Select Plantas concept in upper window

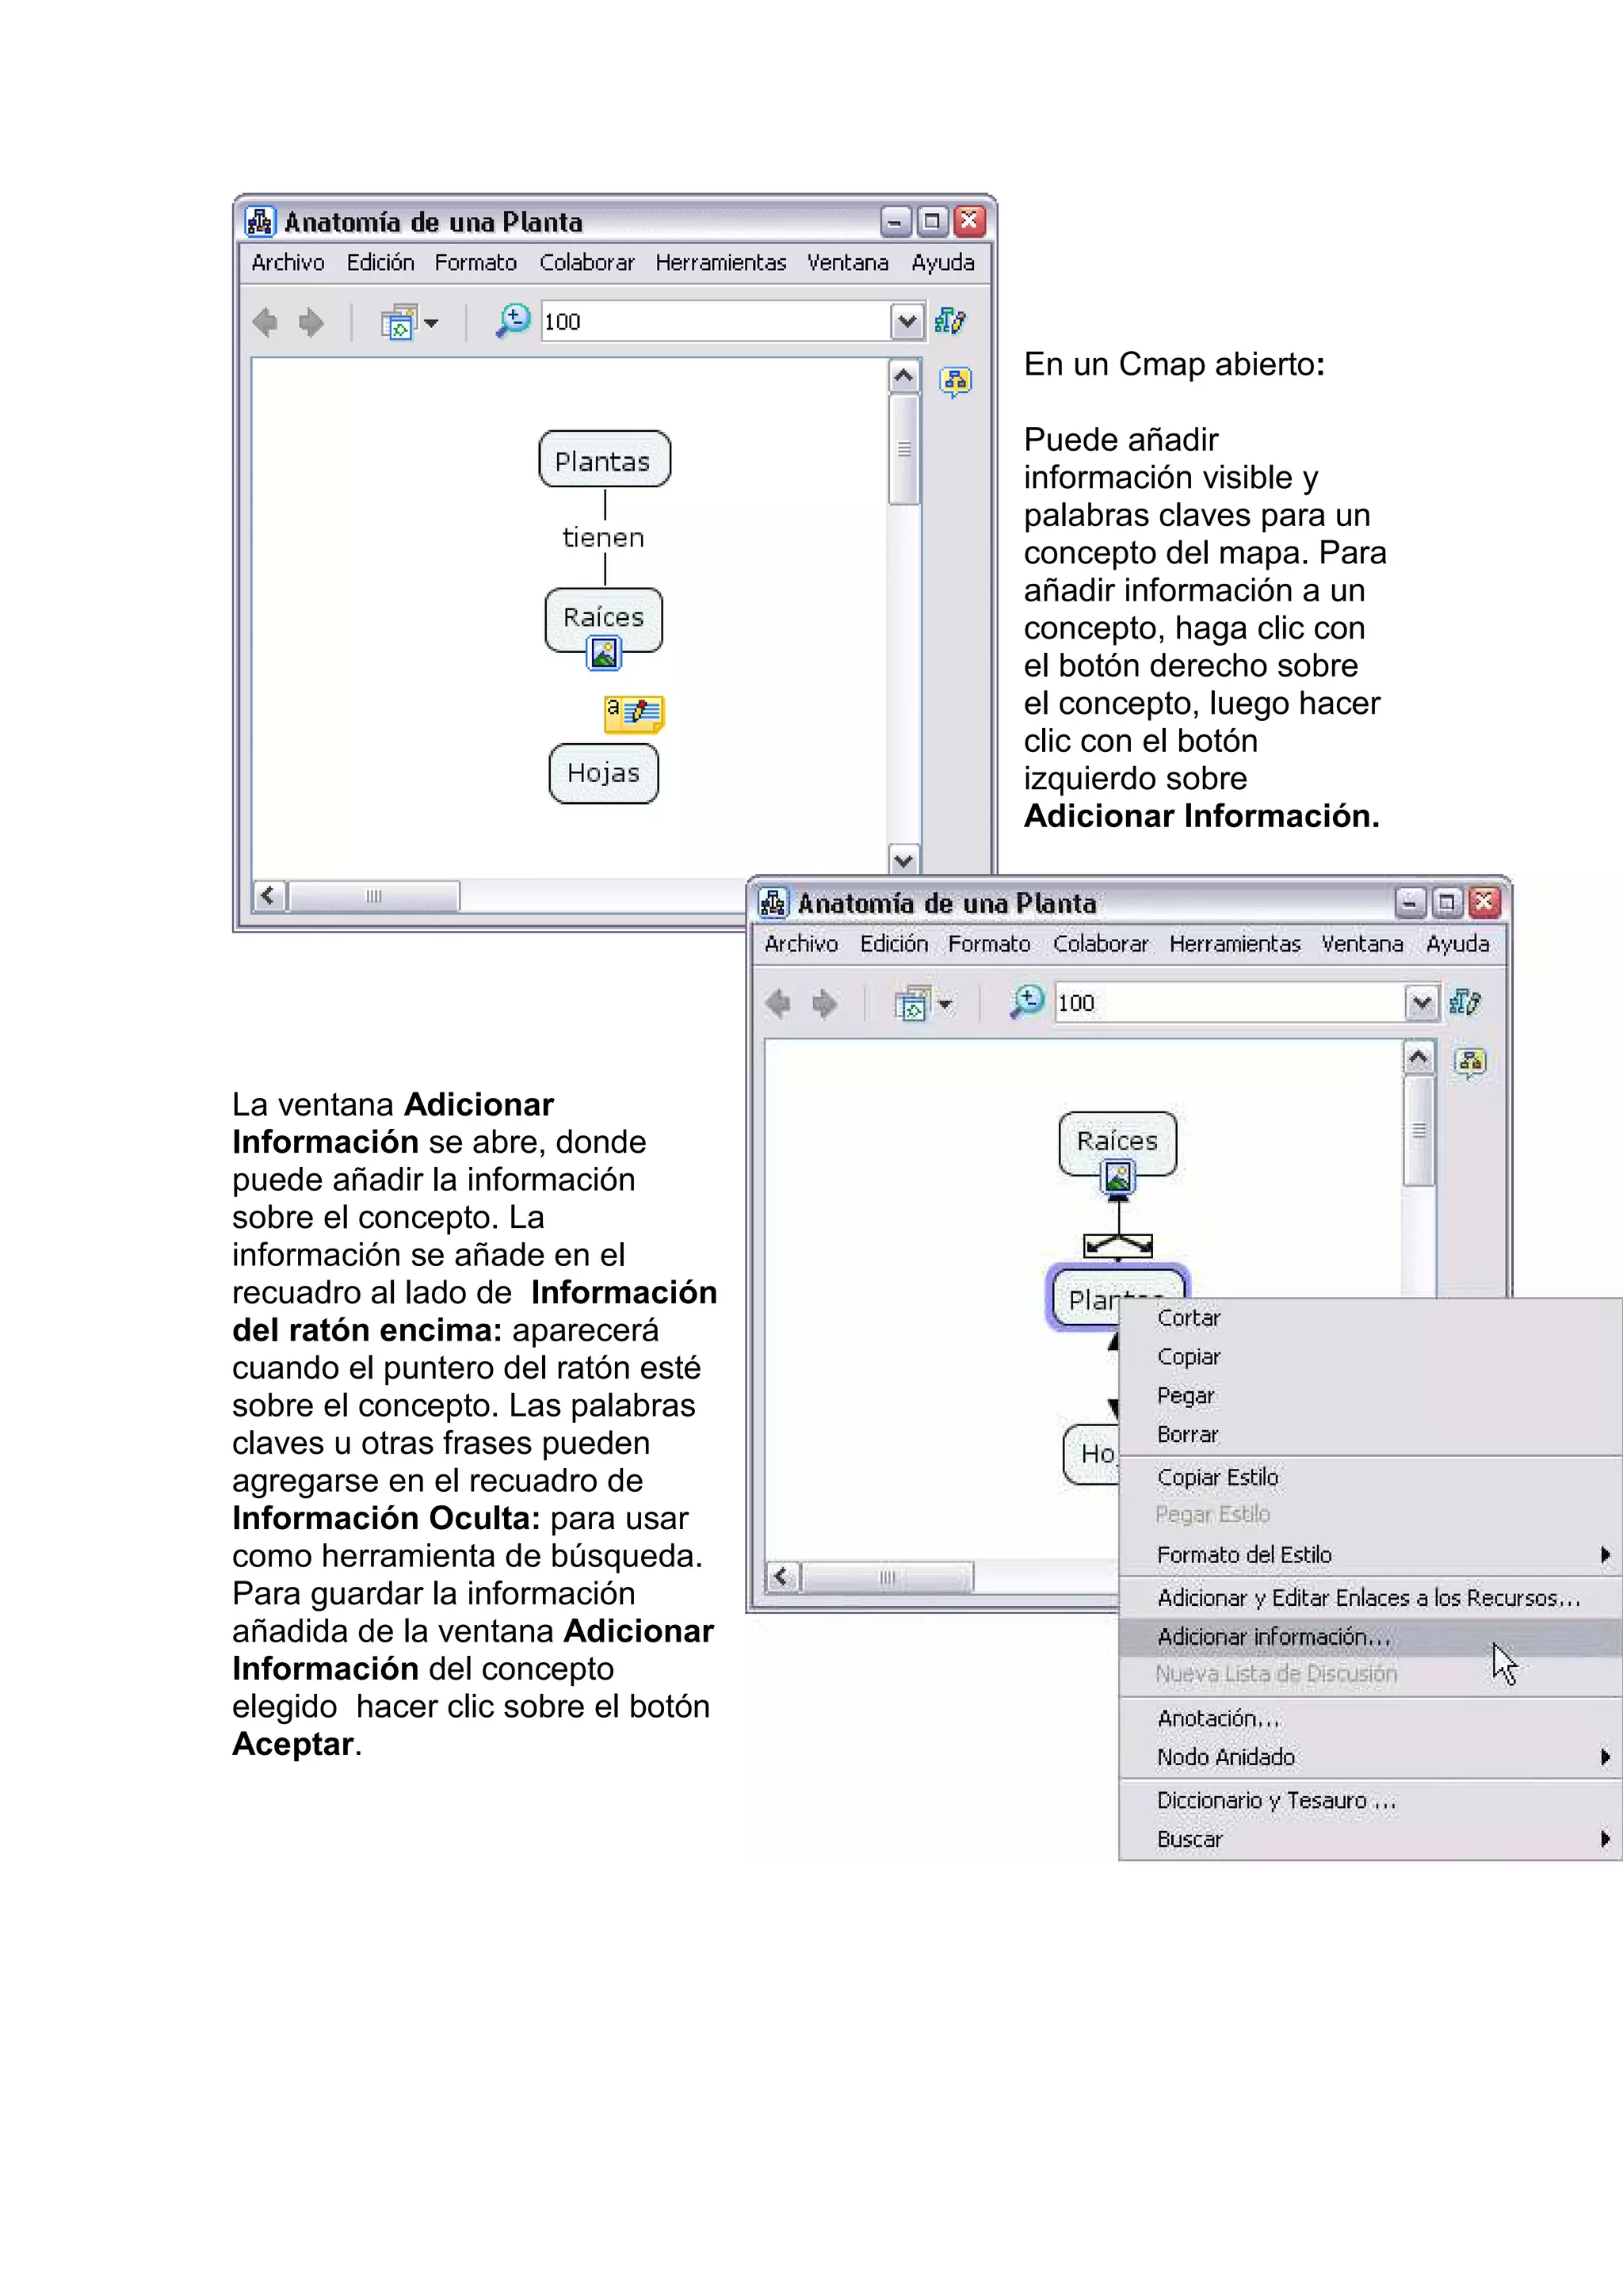click(604, 460)
